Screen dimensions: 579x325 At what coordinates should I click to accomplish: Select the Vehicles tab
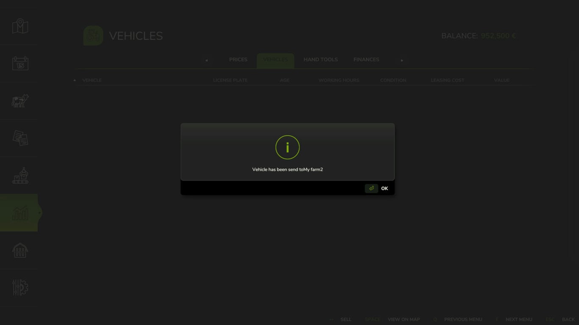click(275, 60)
